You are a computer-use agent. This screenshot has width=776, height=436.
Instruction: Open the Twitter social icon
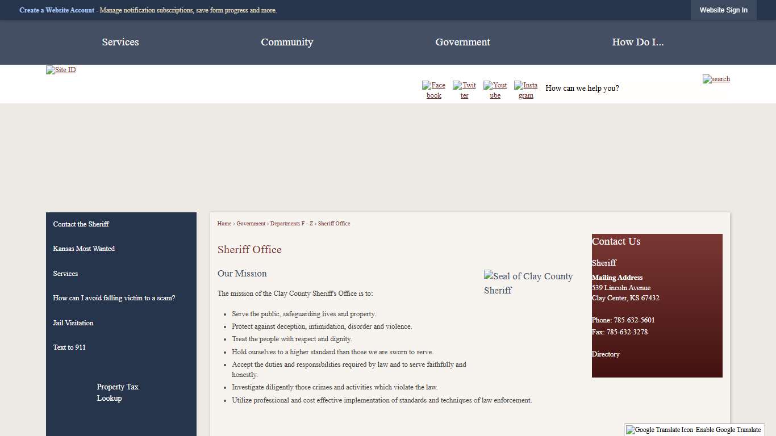[464, 90]
